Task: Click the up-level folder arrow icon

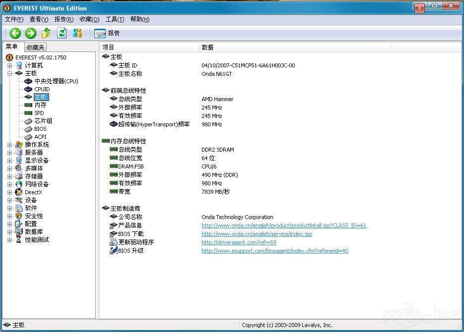Action: 46,33
